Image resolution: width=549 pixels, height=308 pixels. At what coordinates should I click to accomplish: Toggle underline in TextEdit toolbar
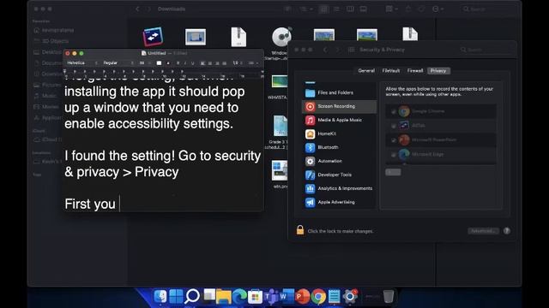[x=192, y=63]
